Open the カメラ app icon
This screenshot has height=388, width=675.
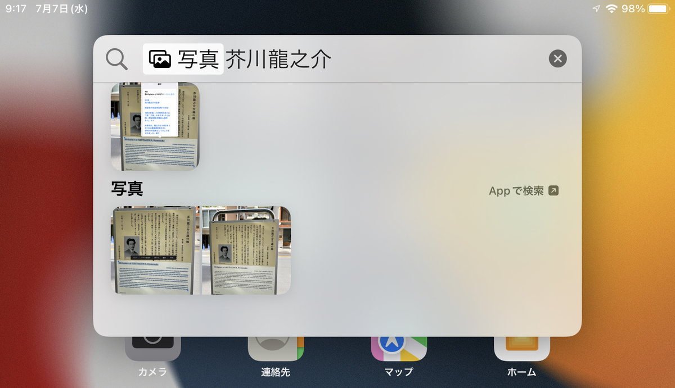tap(153, 349)
